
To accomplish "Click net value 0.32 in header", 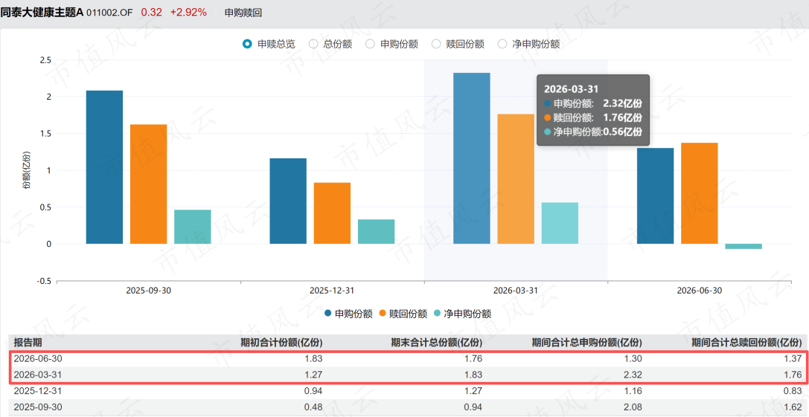I will click(152, 13).
